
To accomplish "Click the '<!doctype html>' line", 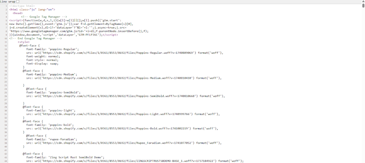I will click(22, 6).
